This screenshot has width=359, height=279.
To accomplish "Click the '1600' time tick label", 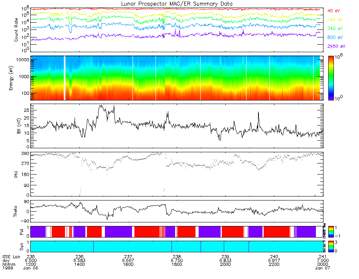I will tap(128, 264).
